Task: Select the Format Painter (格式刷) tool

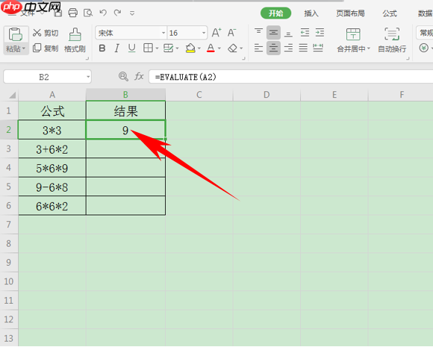Action: click(75, 40)
